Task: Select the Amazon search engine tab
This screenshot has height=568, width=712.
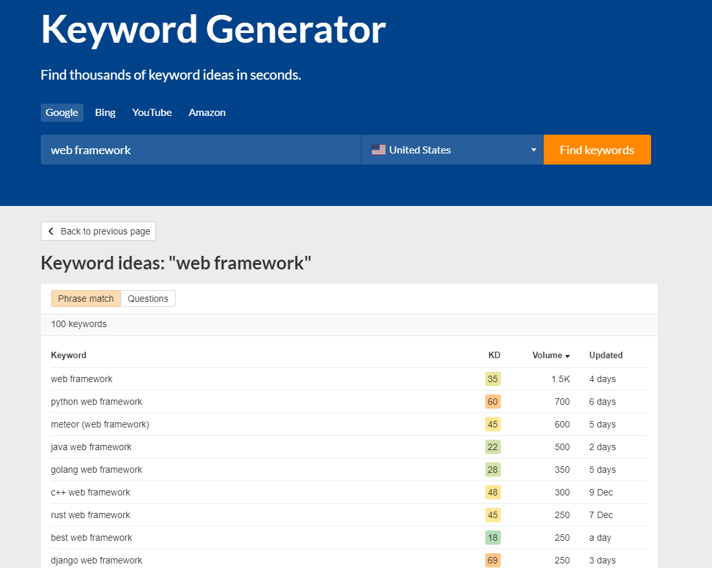Action: (207, 113)
